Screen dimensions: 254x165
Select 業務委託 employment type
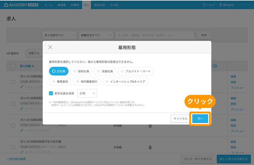(x=60, y=81)
